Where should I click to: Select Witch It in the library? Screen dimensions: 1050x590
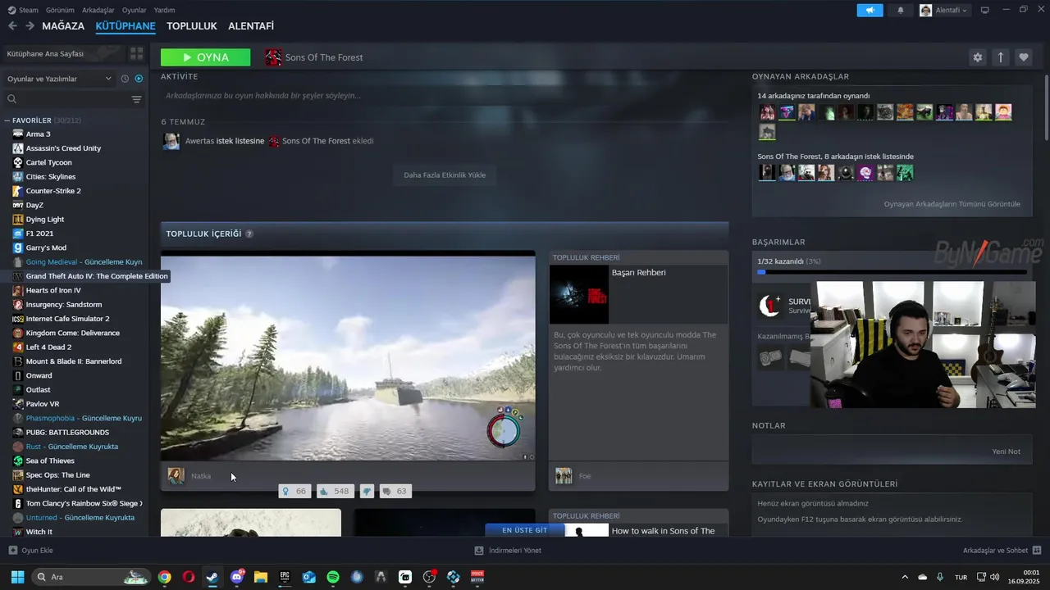(39, 532)
